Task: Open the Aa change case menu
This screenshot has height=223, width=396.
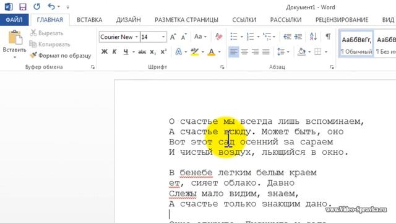Action: 200,37
